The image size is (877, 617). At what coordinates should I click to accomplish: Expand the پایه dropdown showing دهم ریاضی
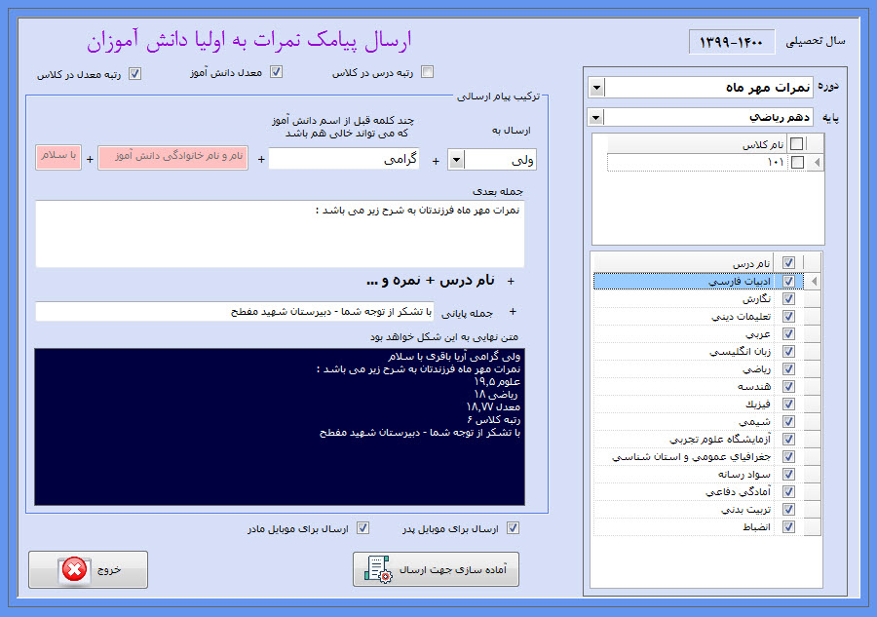tap(595, 118)
